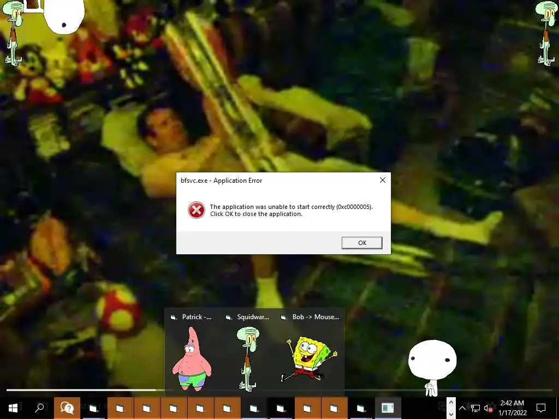
Task: Click the red error icon in the dialog
Action: coord(197,210)
